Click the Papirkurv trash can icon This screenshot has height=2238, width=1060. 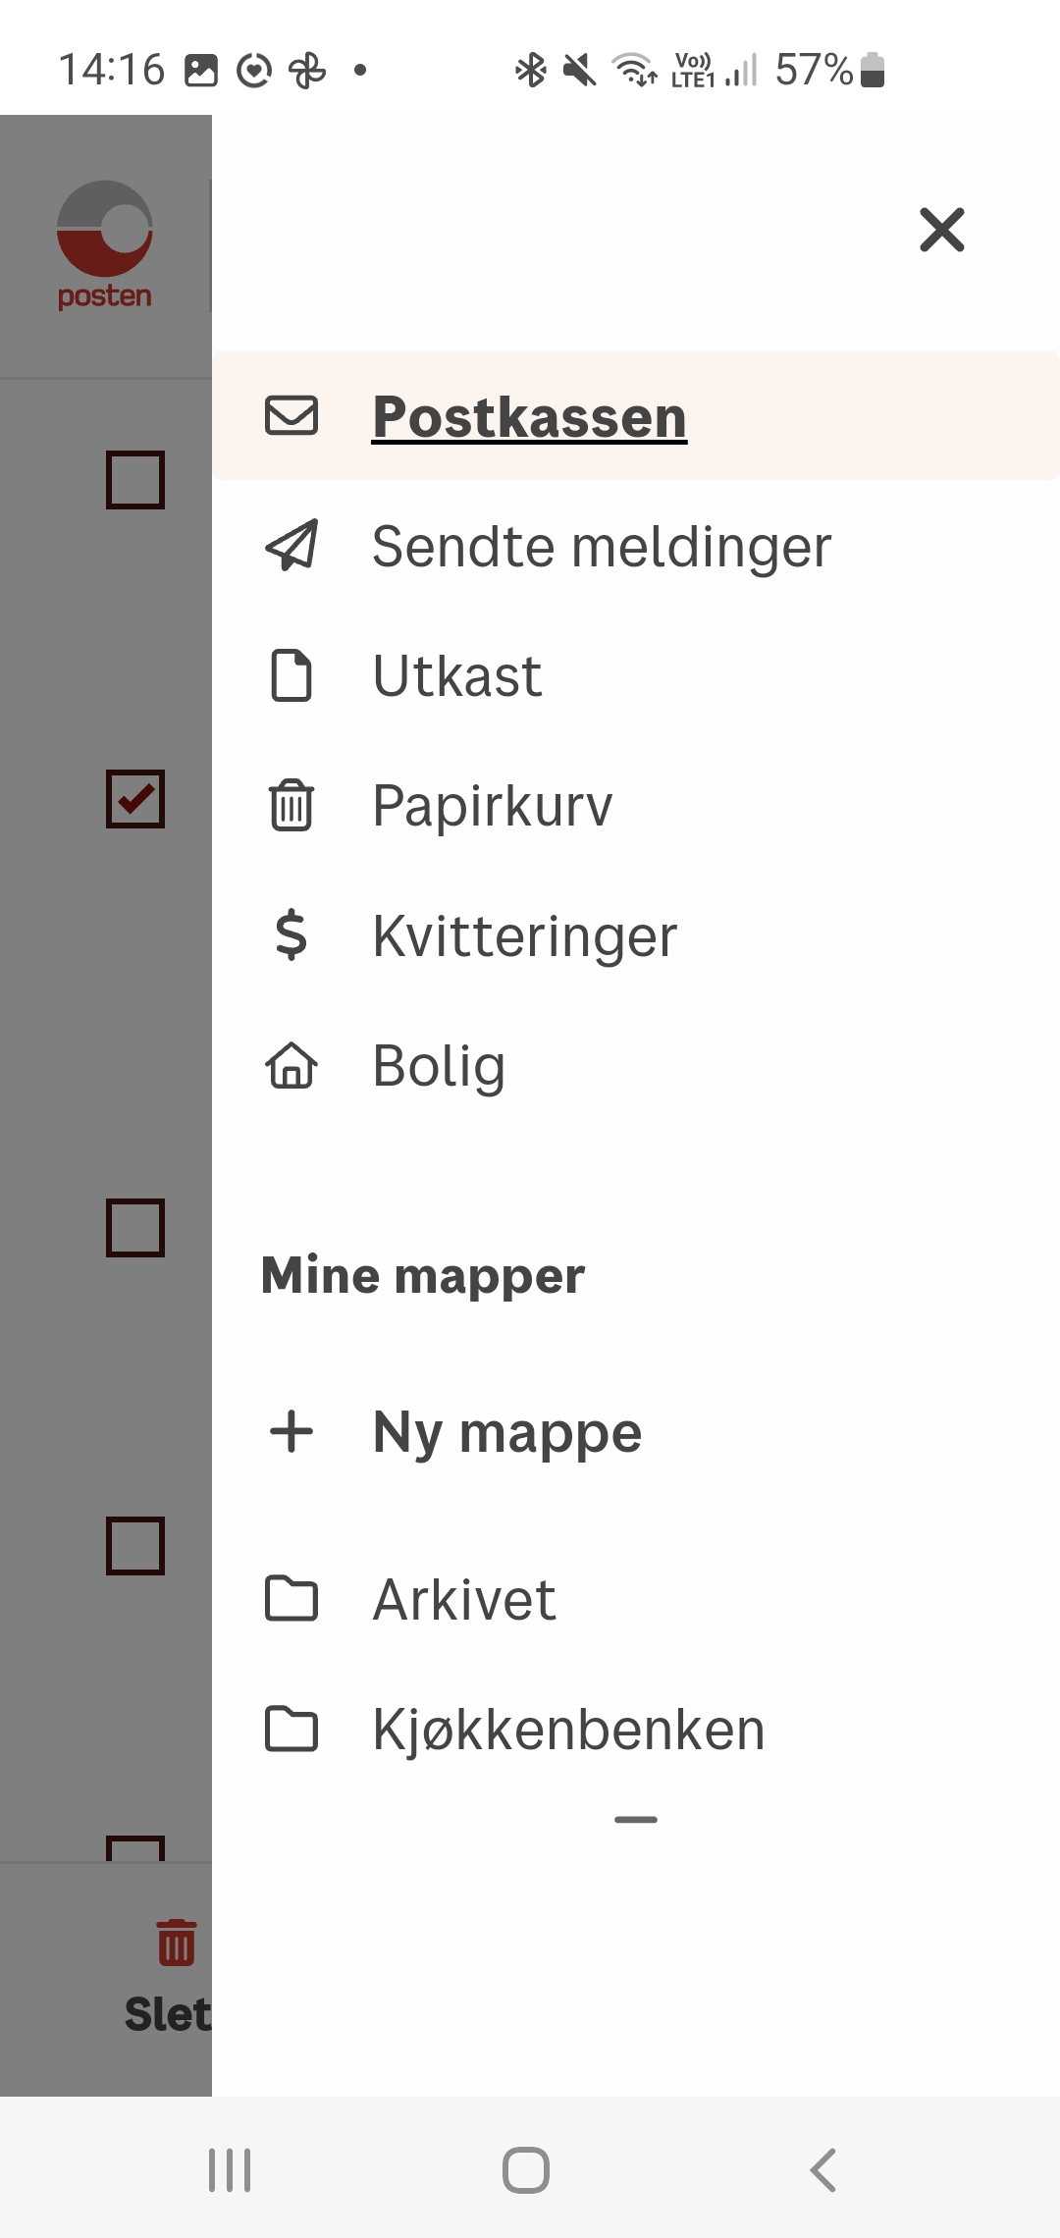(291, 804)
